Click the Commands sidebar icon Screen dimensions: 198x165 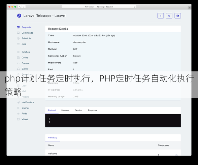[18, 33]
